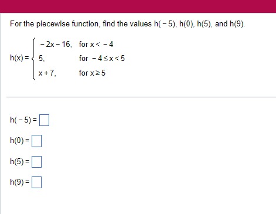The image size is (276, 214).
Task: Click the crimson header bar
Action: pyautogui.click(x=138, y=6)
